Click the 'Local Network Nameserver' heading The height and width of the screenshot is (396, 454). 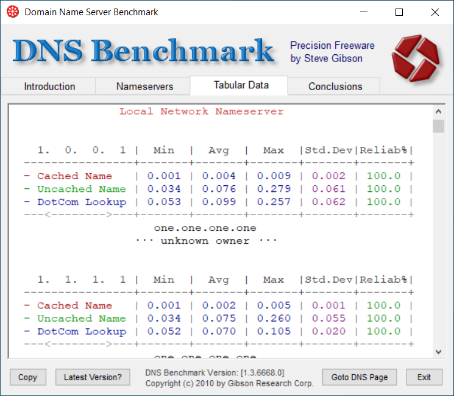[202, 111]
